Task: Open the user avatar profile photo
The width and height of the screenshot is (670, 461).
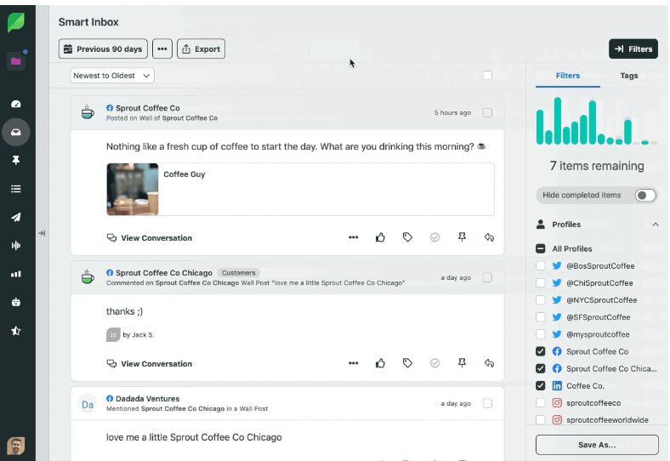Action: point(16,446)
